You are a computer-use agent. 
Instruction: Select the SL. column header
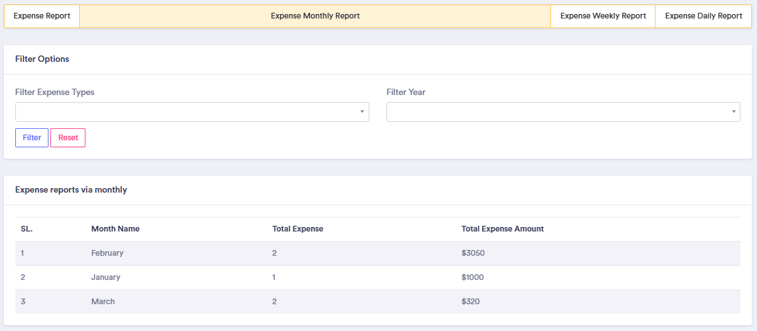pyautogui.click(x=27, y=229)
